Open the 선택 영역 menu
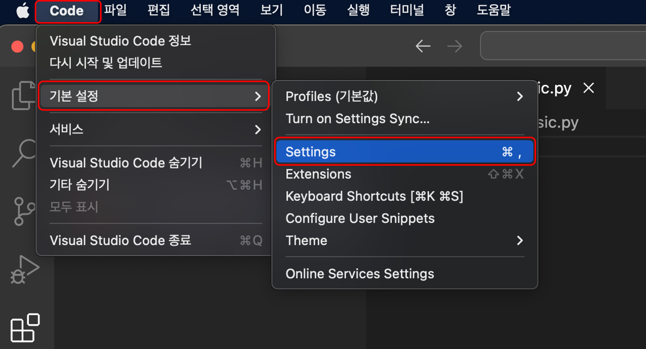The image size is (646, 349). [215, 10]
